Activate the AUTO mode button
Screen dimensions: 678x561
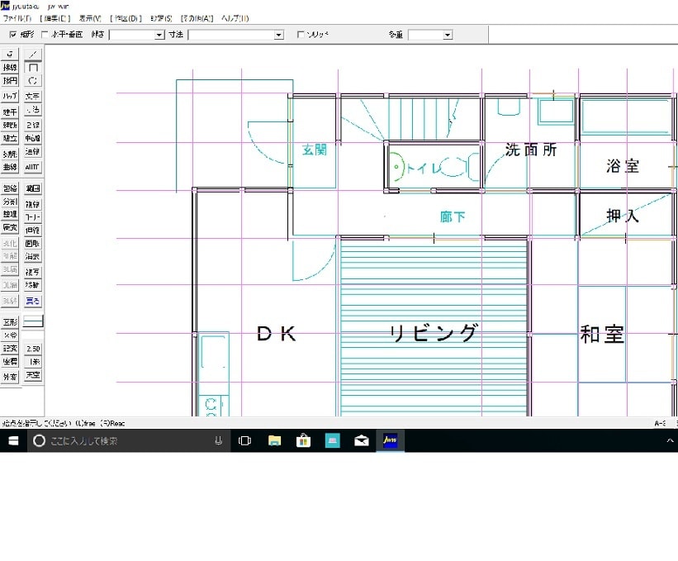tap(33, 167)
